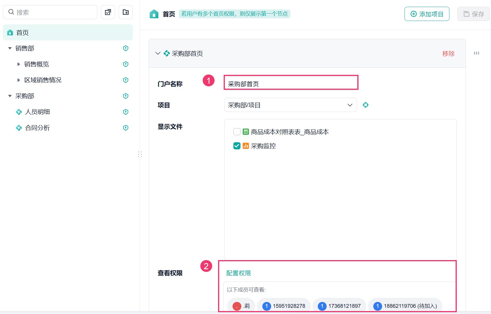Viewport: 491px width, 314px height.
Task: Click the home icon of 首页 tree row
Action: pyautogui.click(x=10, y=32)
